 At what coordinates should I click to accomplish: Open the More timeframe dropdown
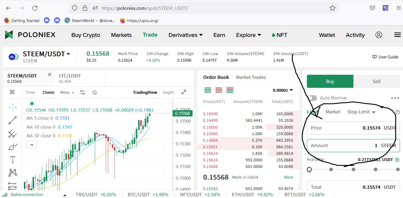pos(67,92)
